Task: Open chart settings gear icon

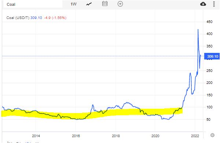Action: (x=212, y=135)
